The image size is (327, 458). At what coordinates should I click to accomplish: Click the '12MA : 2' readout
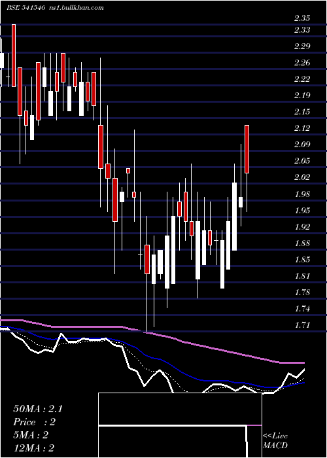(x=33, y=448)
